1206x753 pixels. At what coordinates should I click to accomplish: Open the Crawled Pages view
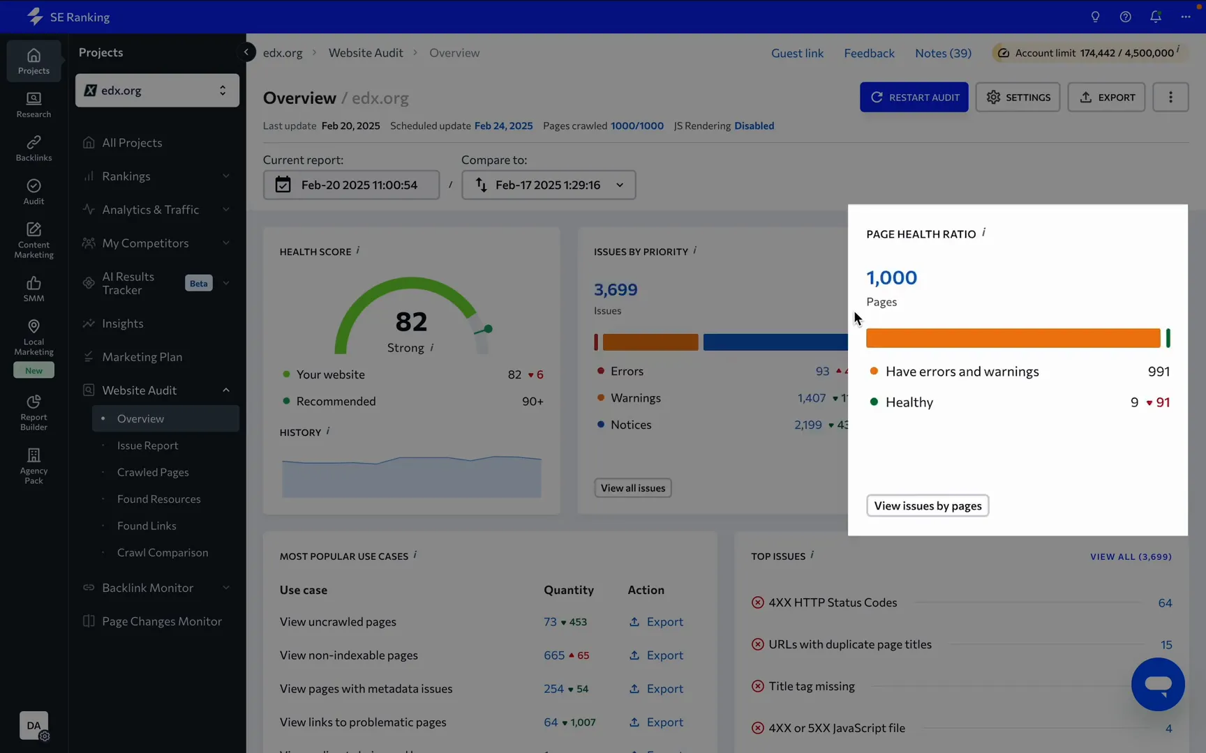point(152,472)
